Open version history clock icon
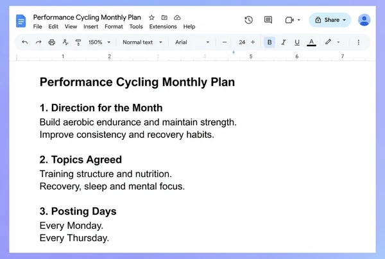This screenshot has height=259, width=385. click(x=248, y=20)
